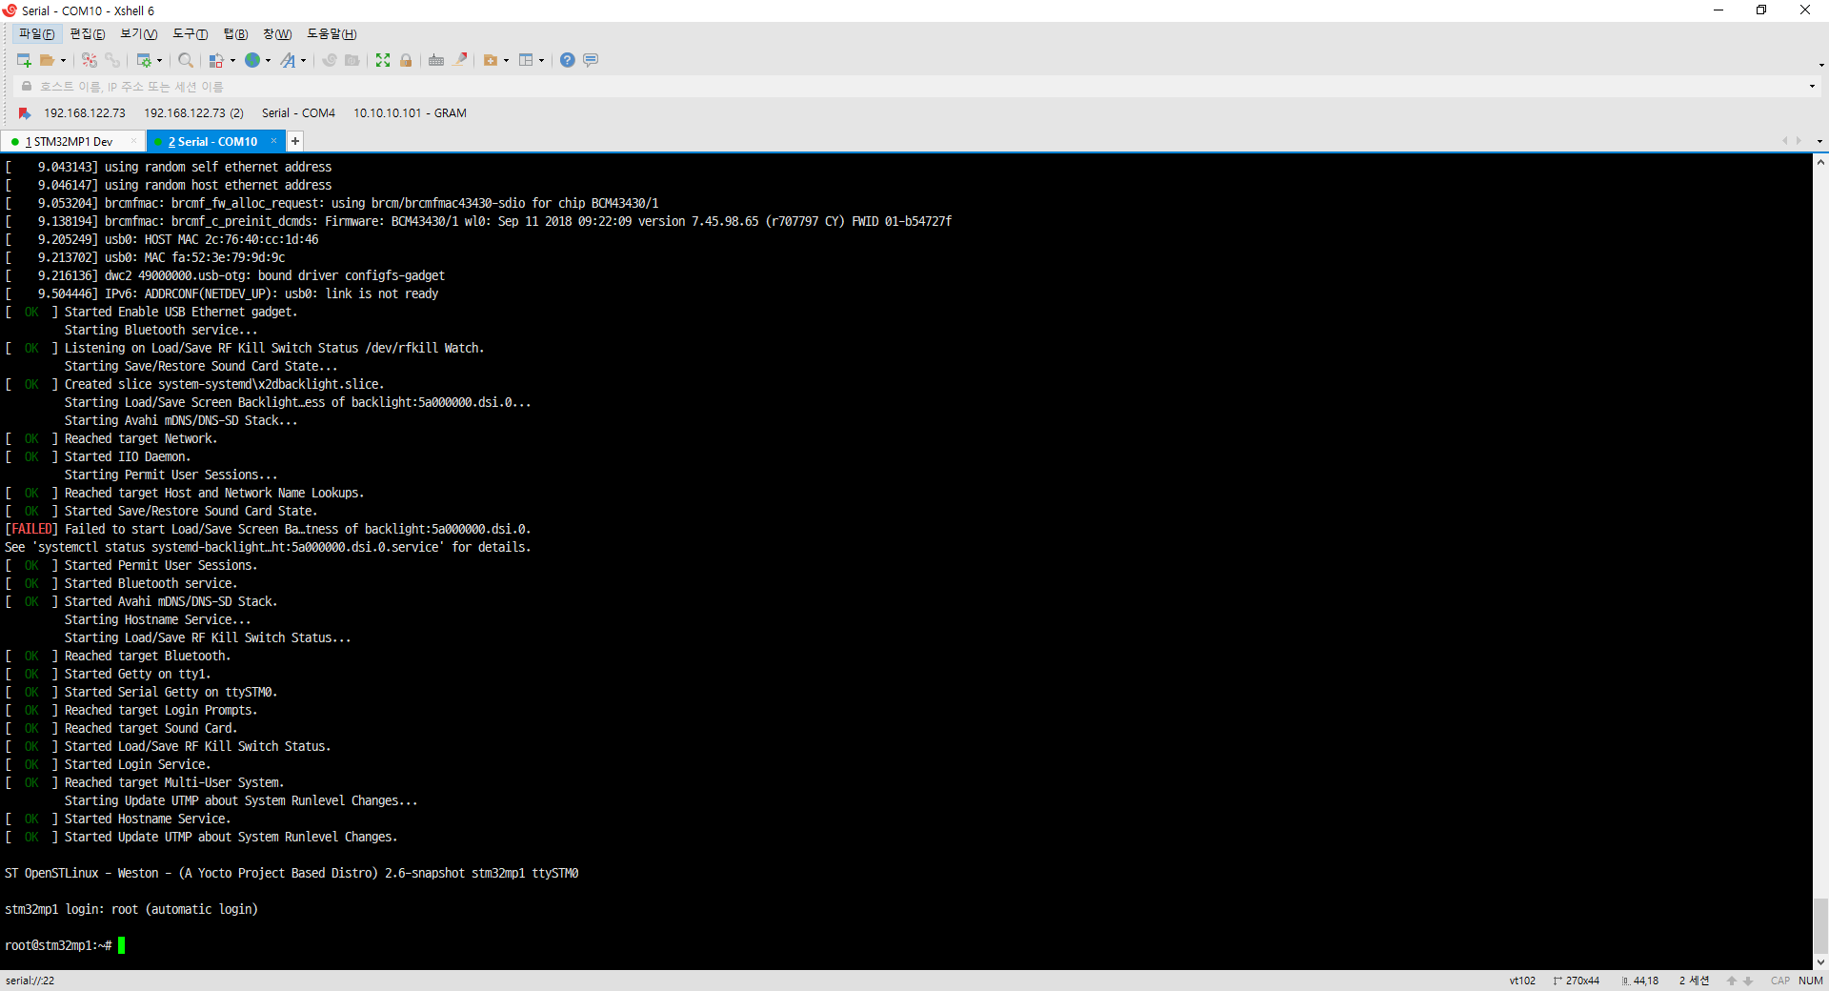The height and width of the screenshot is (991, 1829).
Task: Expand the font dropdown arrow
Action: pos(303,60)
